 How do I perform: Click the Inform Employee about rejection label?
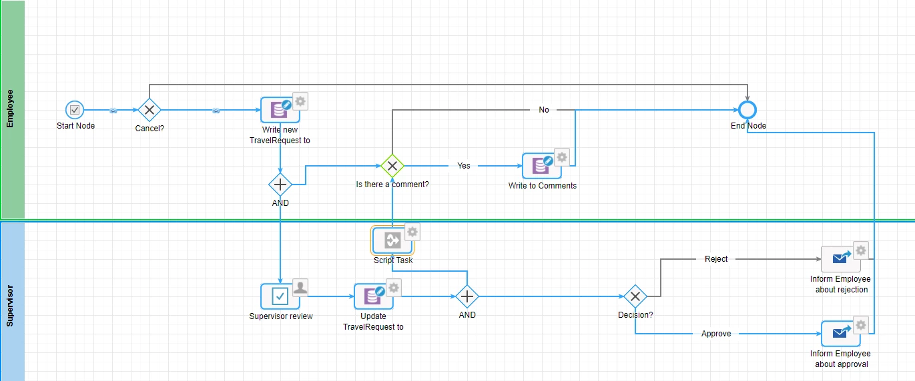[x=841, y=284]
